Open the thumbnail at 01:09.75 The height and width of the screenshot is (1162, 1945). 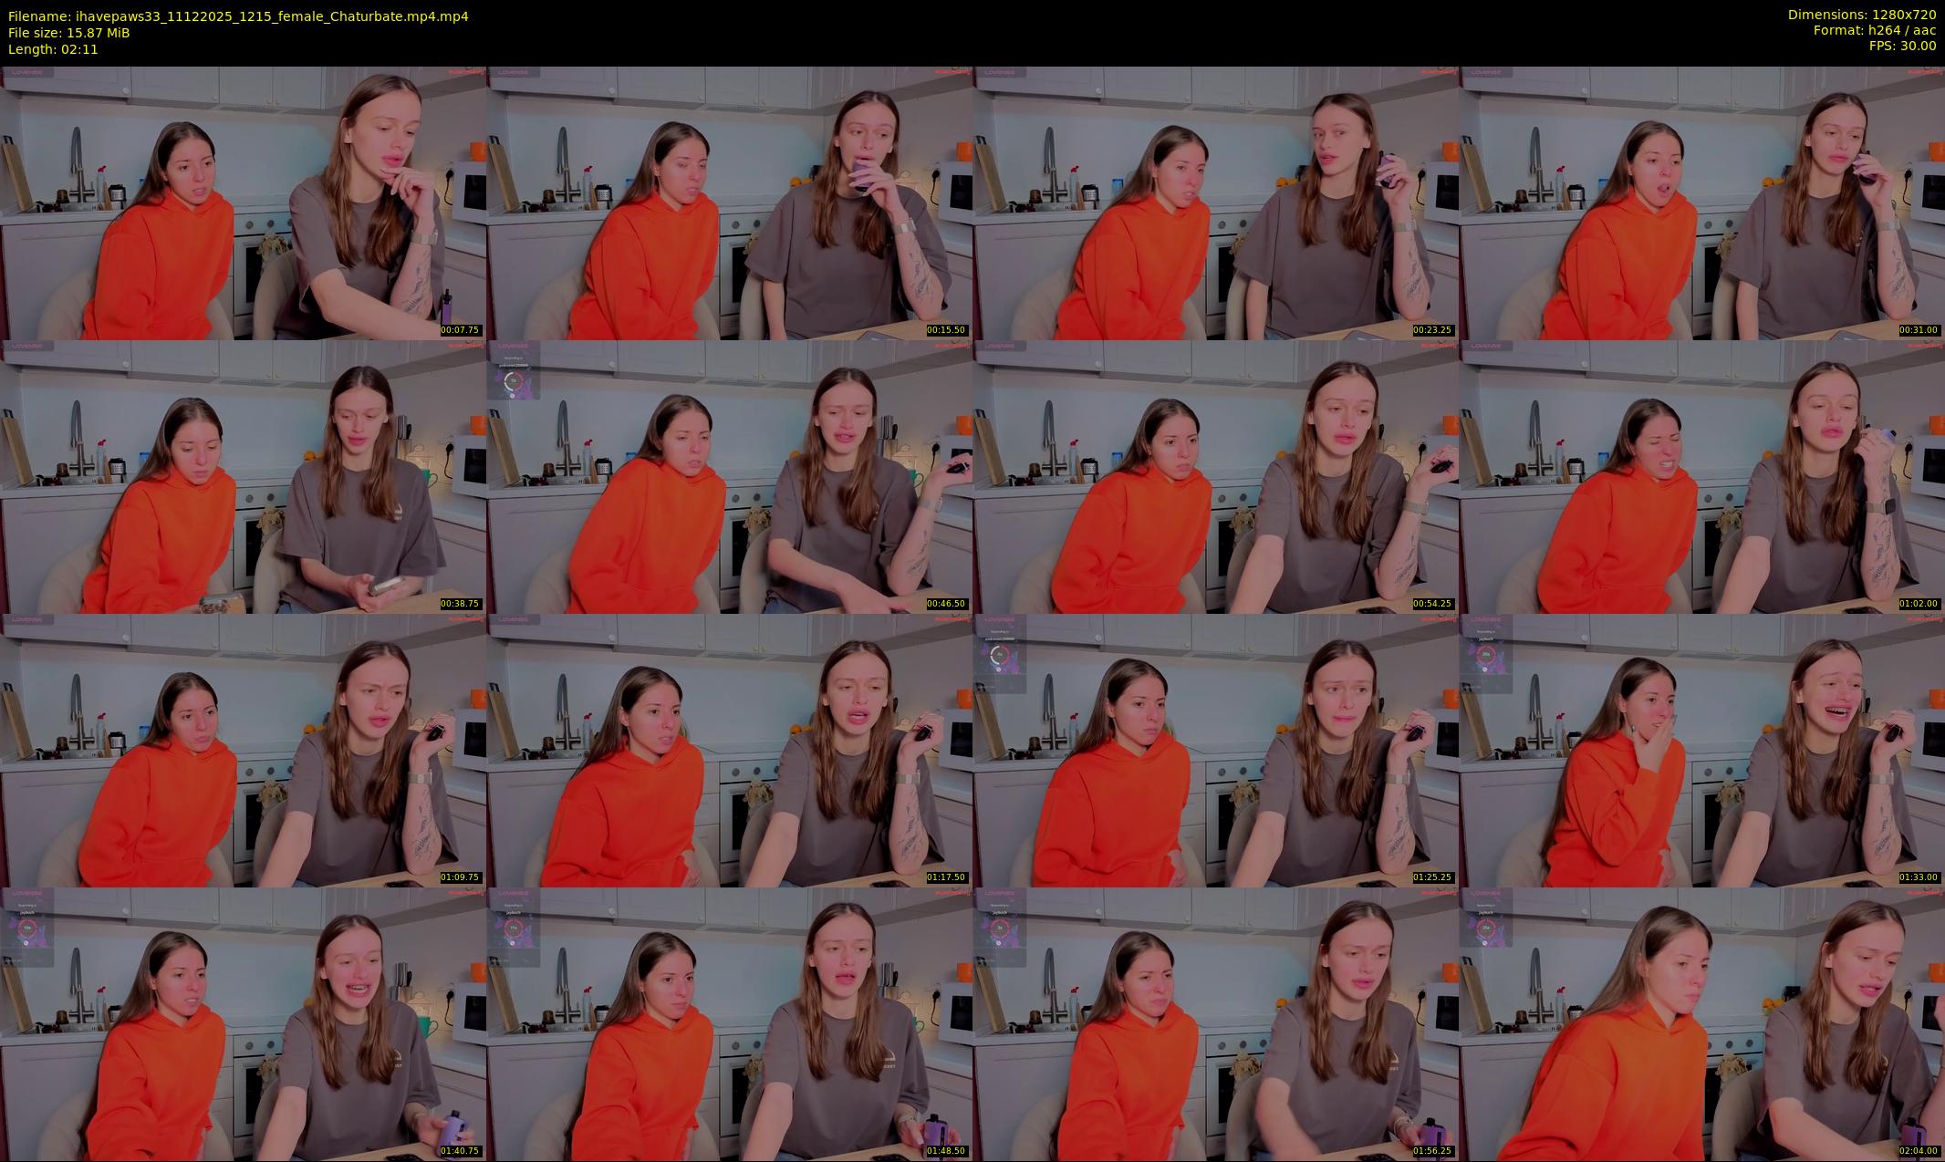pyautogui.click(x=243, y=750)
